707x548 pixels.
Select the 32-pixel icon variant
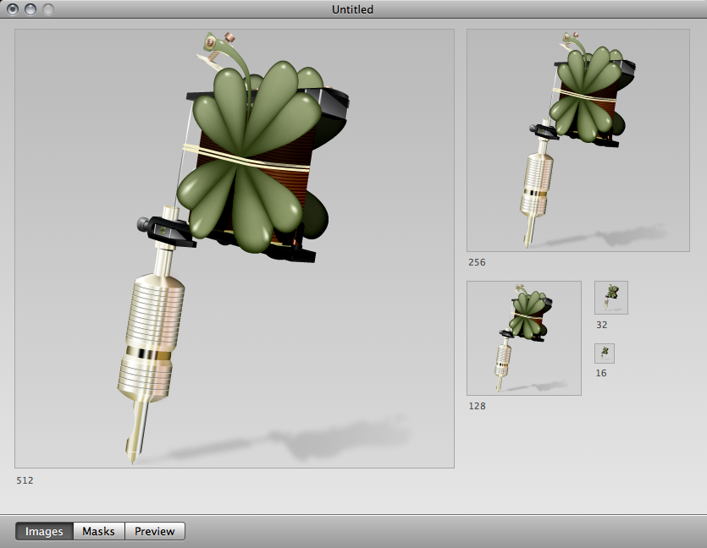[611, 297]
